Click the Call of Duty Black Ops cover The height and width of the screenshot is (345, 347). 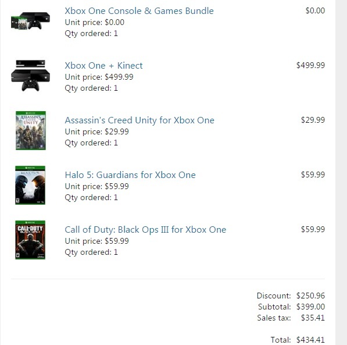pos(30,240)
